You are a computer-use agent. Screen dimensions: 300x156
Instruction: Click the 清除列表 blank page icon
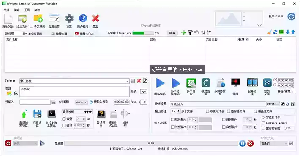point(8,19)
